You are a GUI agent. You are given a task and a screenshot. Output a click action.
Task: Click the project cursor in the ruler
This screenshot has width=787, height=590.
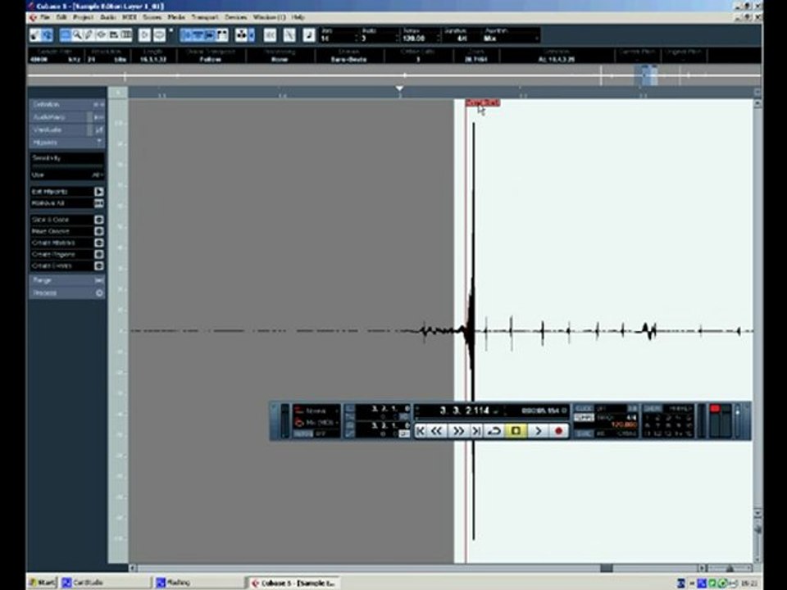pos(399,88)
